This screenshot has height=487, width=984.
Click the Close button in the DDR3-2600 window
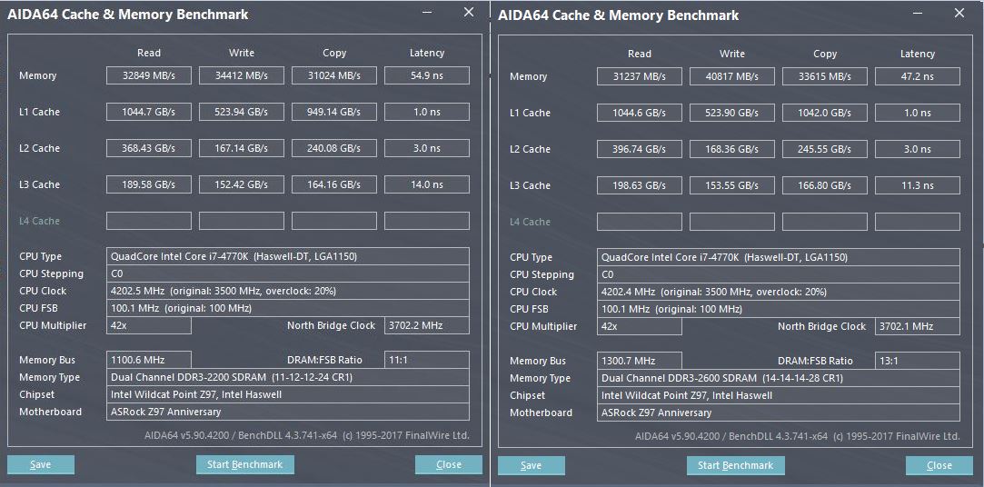939,465
